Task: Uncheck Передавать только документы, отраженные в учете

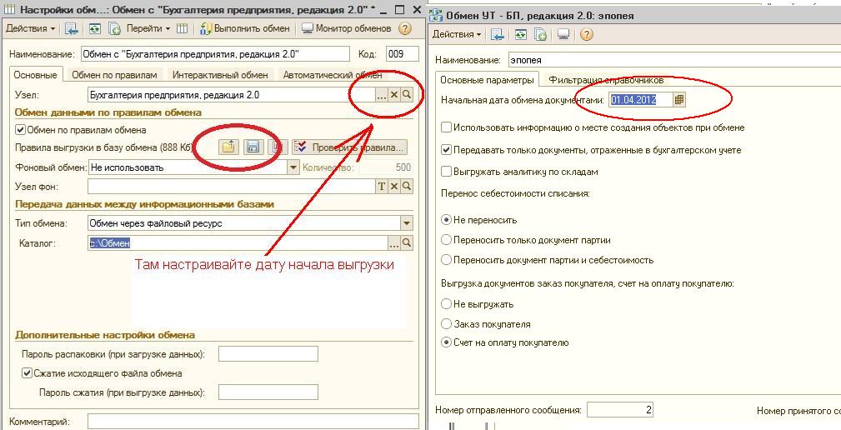Action: pos(446,150)
